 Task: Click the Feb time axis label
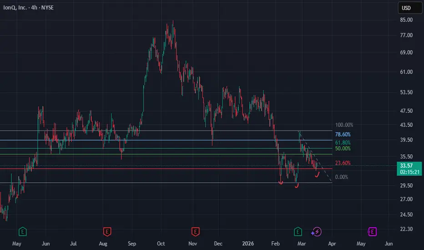pyautogui.click(x=275, y=244)
